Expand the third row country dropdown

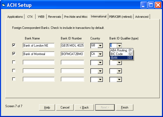click(100, 62)
